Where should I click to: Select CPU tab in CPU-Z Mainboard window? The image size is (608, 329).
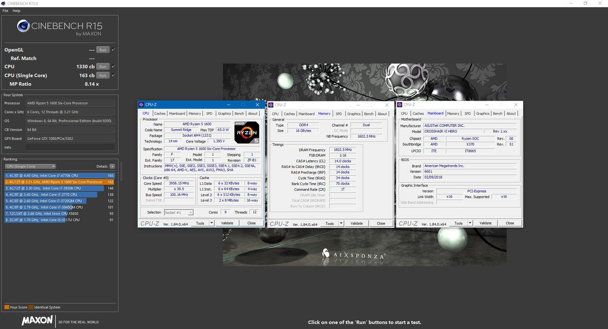point(404,113)
